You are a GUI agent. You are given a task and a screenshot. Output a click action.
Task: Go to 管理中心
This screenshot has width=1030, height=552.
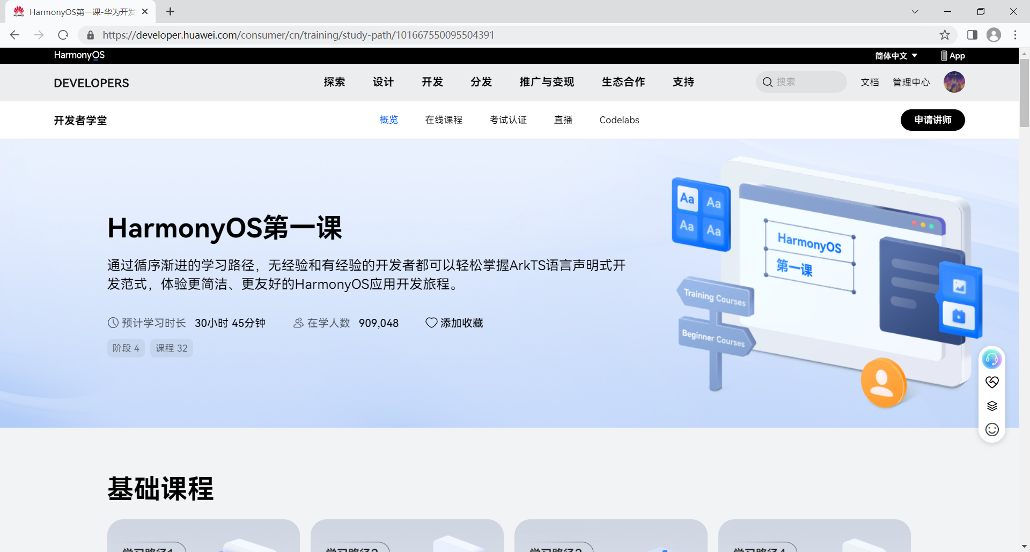click(x=911, y=82)
